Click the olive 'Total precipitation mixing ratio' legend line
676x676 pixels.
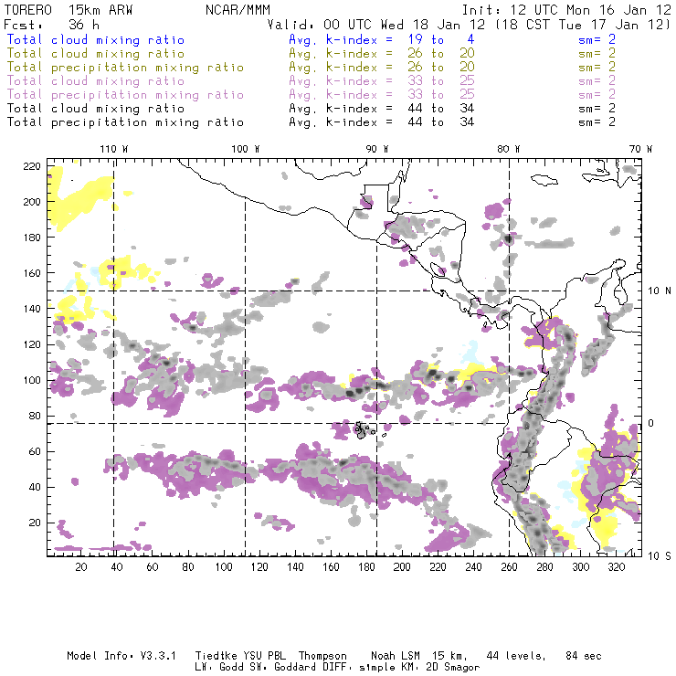pyautogui.click(x=125, y=68)
